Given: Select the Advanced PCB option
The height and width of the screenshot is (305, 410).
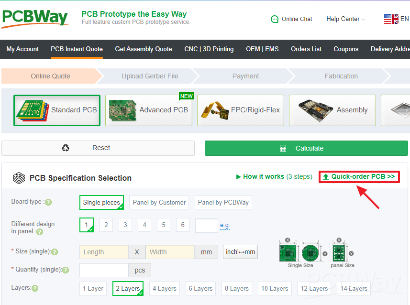Looking at the screenshot, I should [148, 110].
